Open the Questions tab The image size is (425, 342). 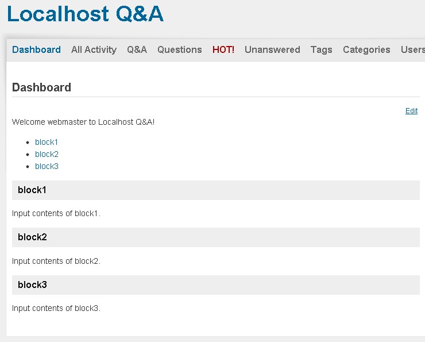pyautogui.click(x=179, y=50)
